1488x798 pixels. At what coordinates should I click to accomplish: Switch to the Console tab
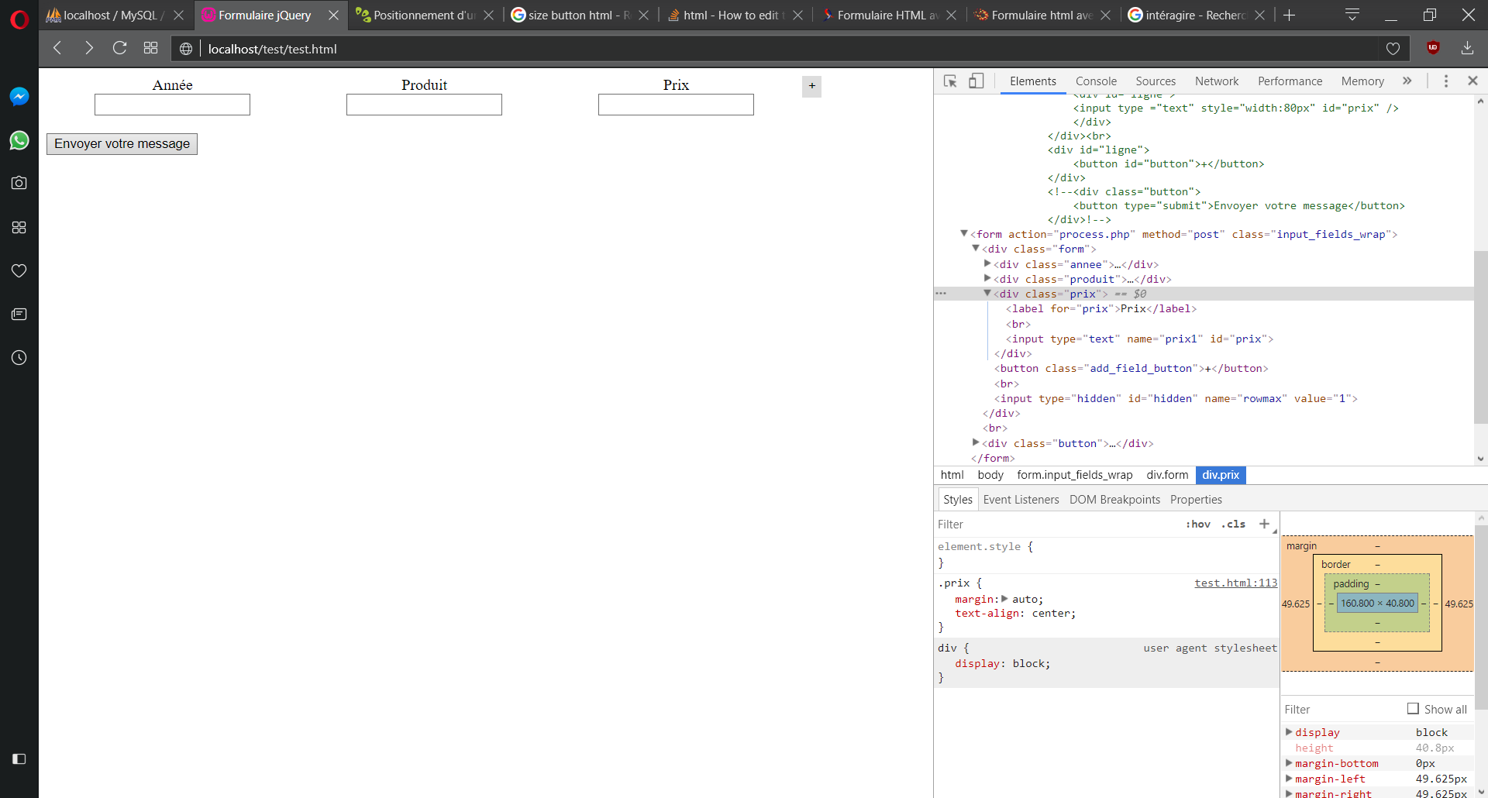[1095, 81]
